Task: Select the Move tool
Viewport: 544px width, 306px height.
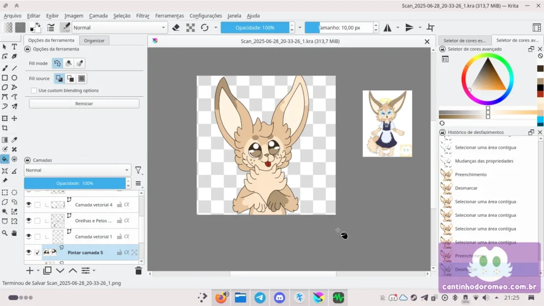Action: pos(14,118)
